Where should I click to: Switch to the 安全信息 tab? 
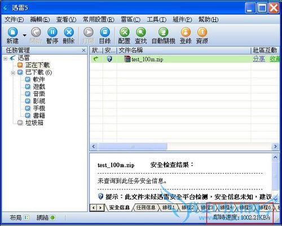click(119, 207)
